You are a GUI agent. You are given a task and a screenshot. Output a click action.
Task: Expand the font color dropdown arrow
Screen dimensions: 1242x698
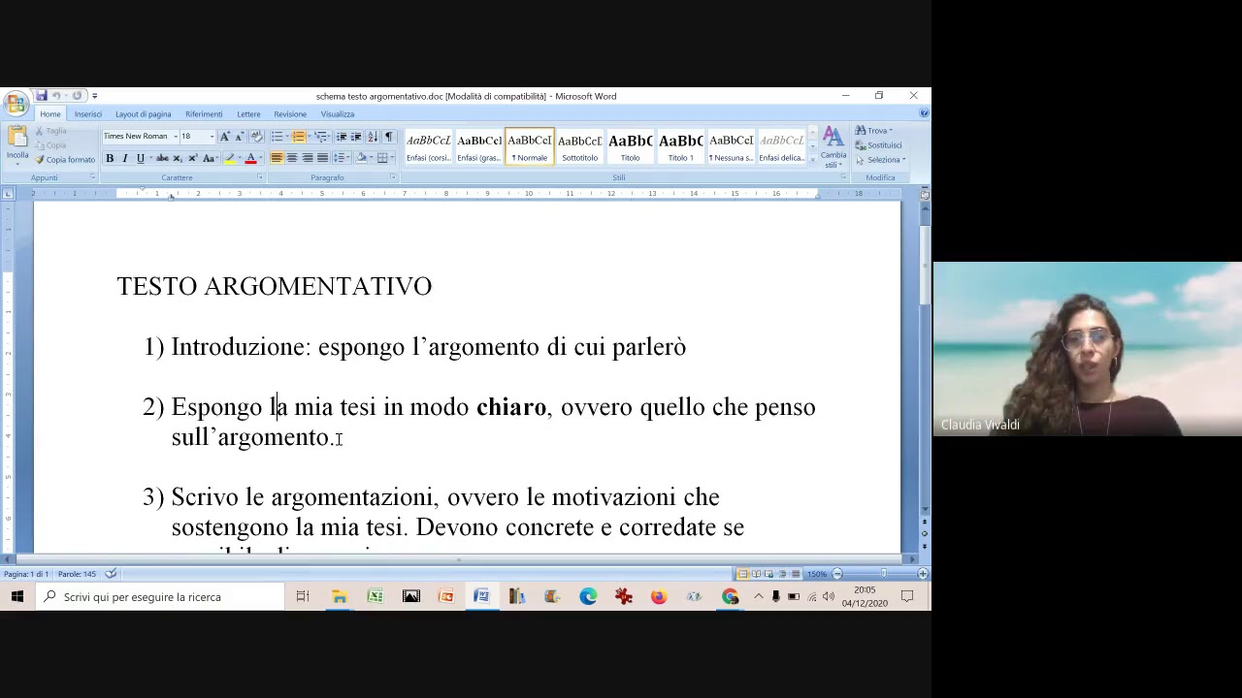[261, 158]
